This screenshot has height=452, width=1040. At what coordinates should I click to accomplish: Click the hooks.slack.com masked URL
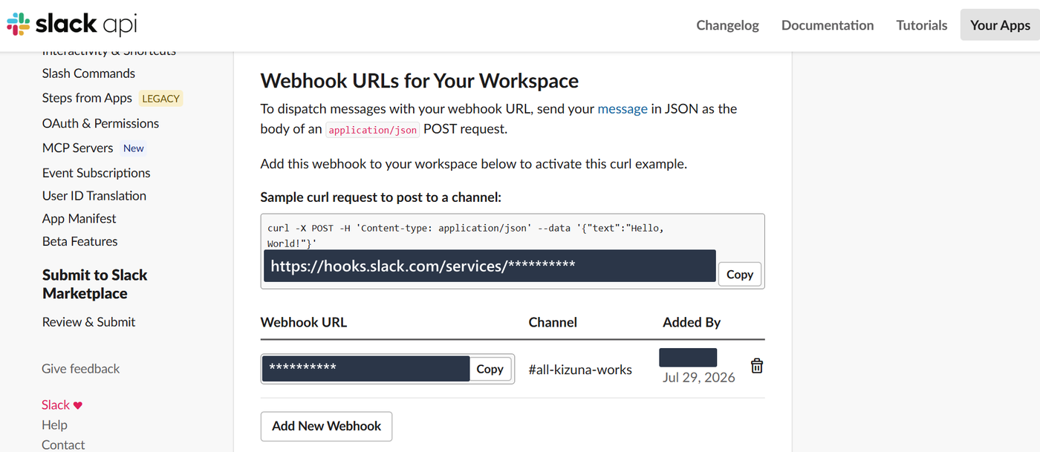490,266
